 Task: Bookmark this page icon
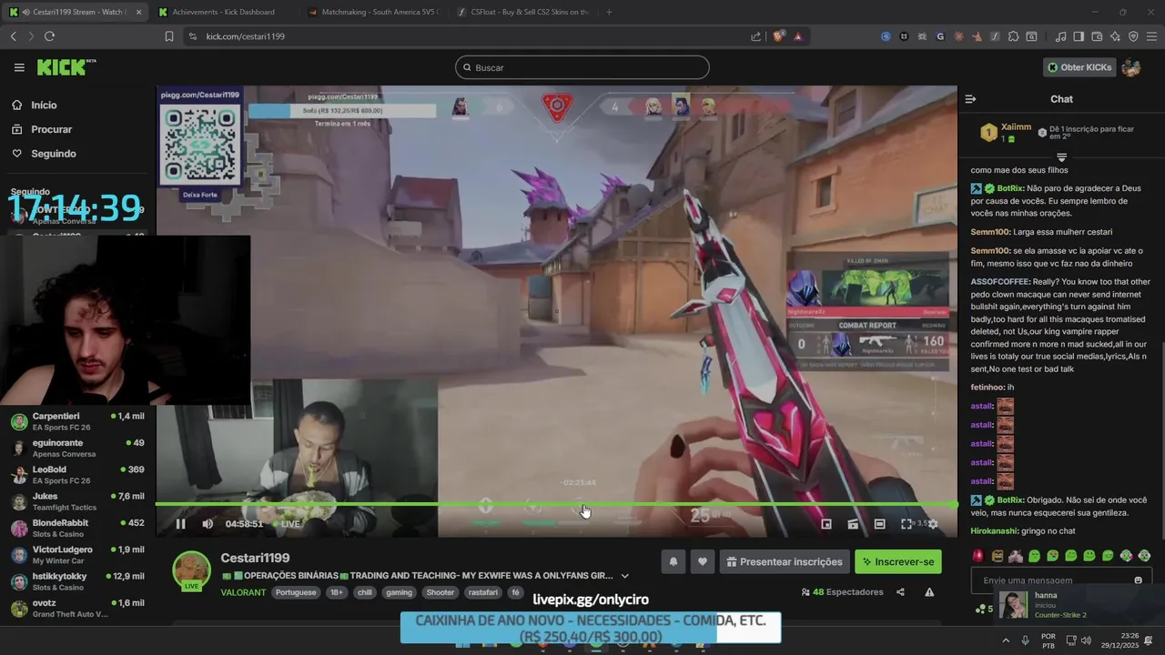tap(169, 36)
